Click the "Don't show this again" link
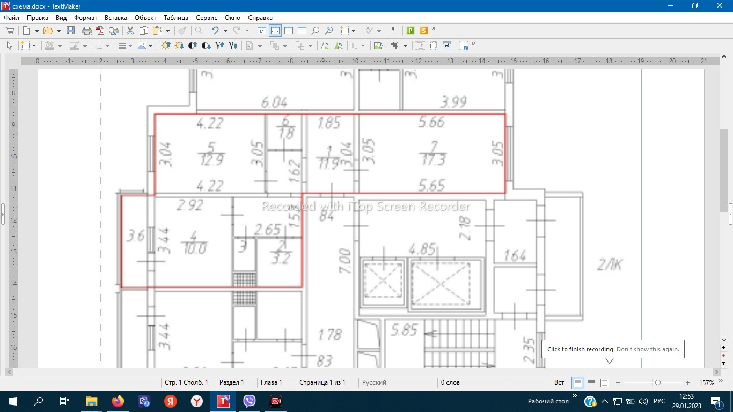The height and width of the screenshot is (412, 733). [648, 349]
